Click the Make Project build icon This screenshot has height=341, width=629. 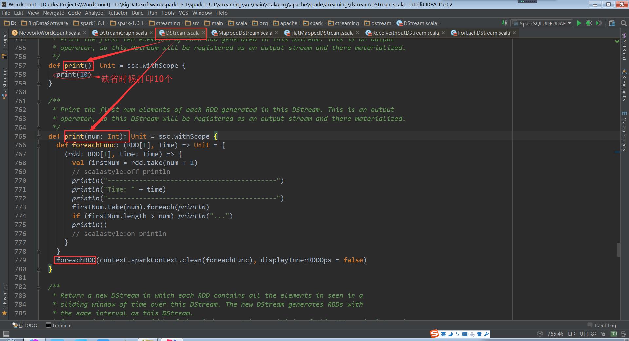pyautogui.click(x=505, y=23)
